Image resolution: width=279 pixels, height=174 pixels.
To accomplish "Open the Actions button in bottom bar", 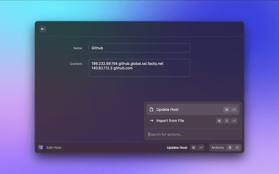I will [218, 147].
